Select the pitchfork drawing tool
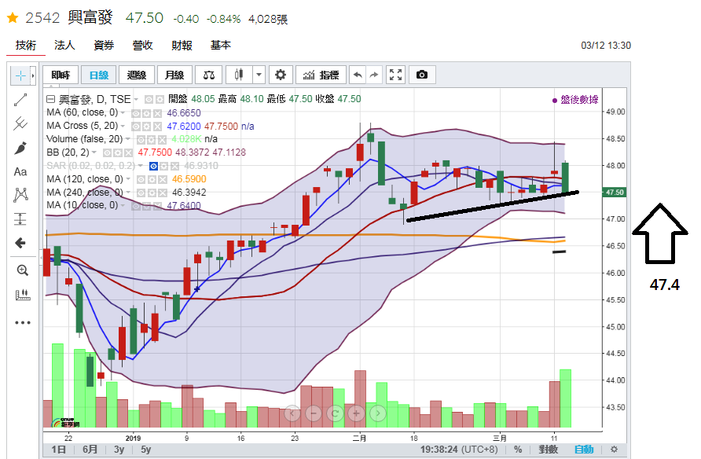The image size is (701, 459). coord(20,123)
